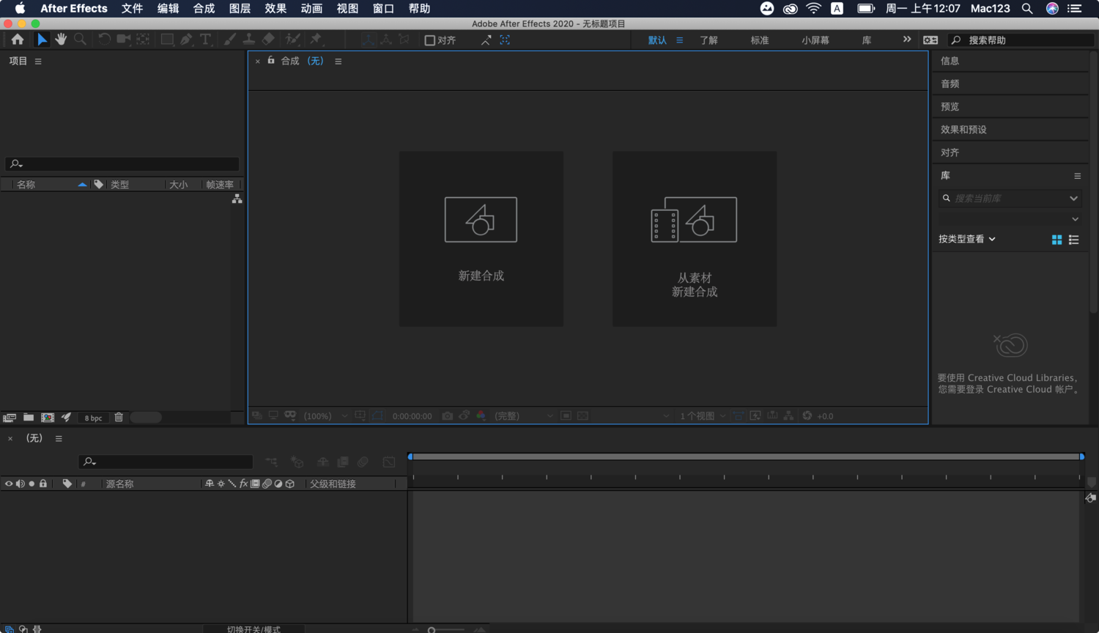This screenshot has height=633, width=1099.
Task: Select the Pen tool
Action: 186,40
